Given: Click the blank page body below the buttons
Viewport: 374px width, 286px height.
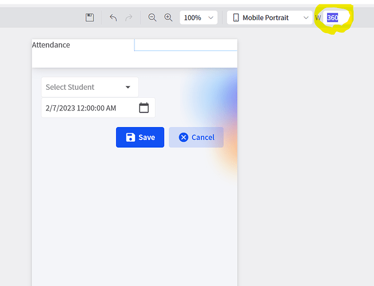Looking at the screenshot, I should [134, 217].
